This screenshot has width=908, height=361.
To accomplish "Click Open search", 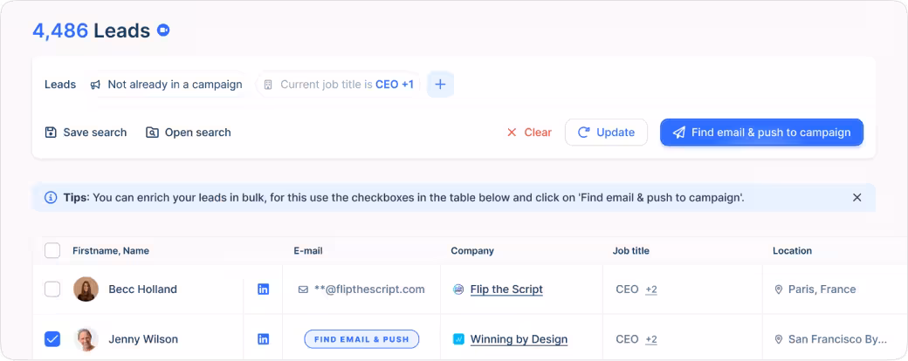I will (189, 133).
